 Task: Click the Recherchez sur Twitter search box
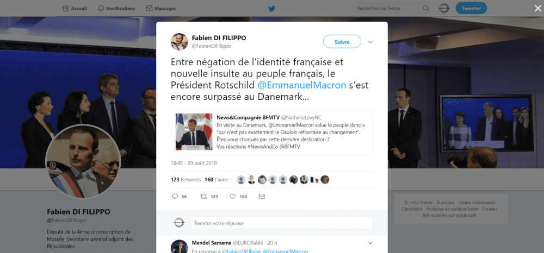coord(388,8)
